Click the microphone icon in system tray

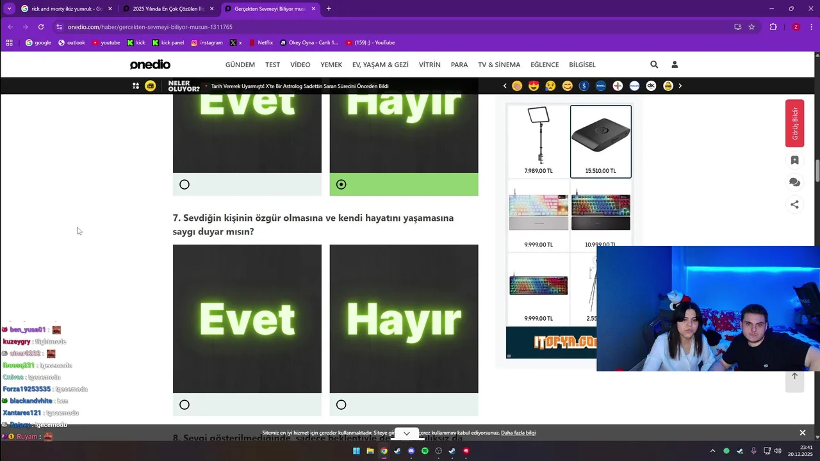coord(753,451)
